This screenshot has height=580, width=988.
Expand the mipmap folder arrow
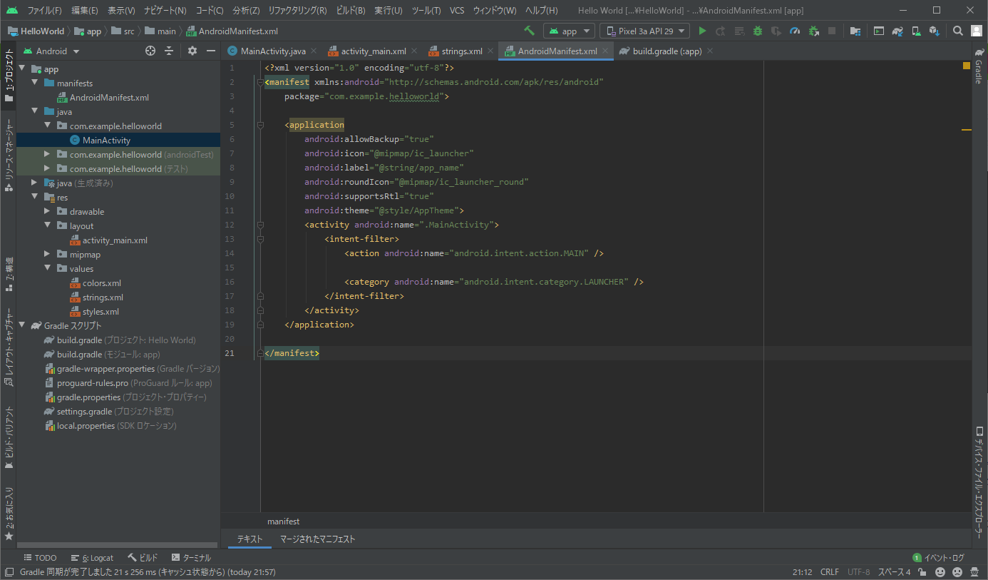point(47,255)
